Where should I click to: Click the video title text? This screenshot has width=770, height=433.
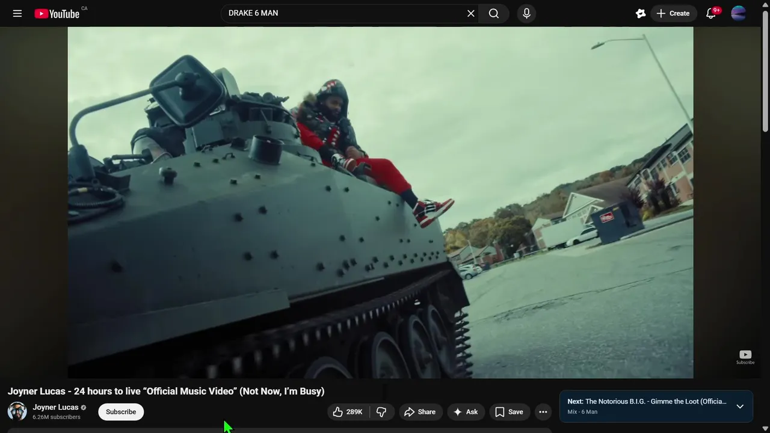tap(166, 391)
